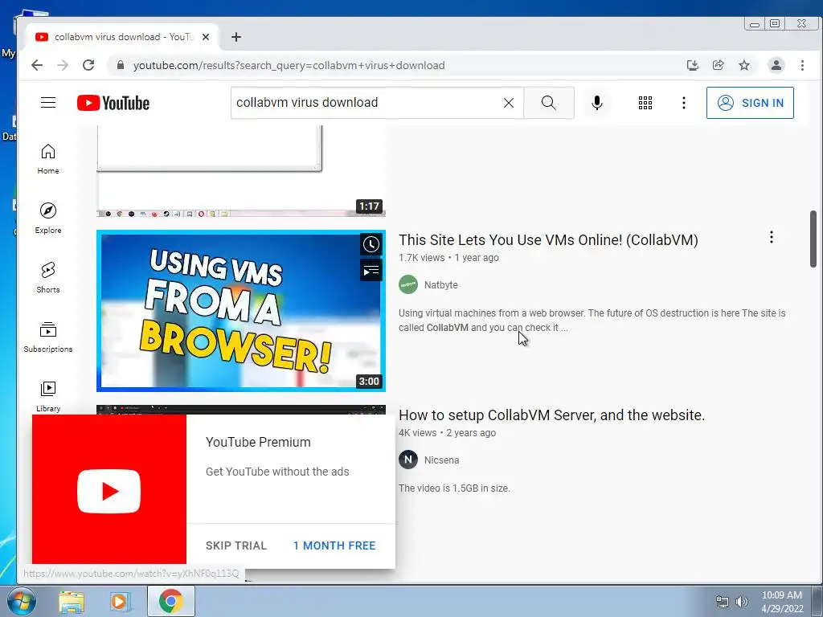The image size is (823, 617).
Task: Click the text 'The video is 1.5GB in size.'
Action: 454,488
